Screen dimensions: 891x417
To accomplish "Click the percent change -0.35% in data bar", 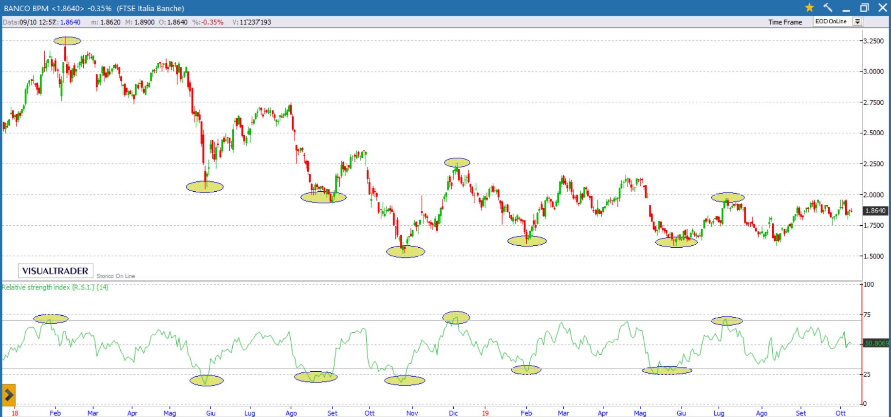I will pyautogui.click(x=208, y=22).
